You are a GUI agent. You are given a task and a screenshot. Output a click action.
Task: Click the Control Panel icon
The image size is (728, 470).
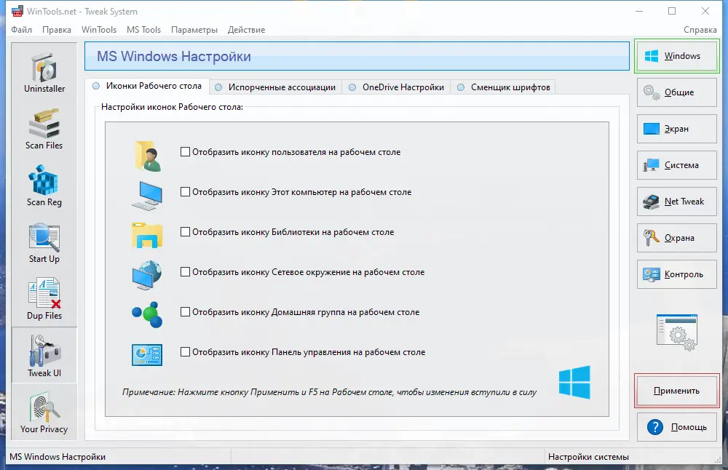coord(147,355)
